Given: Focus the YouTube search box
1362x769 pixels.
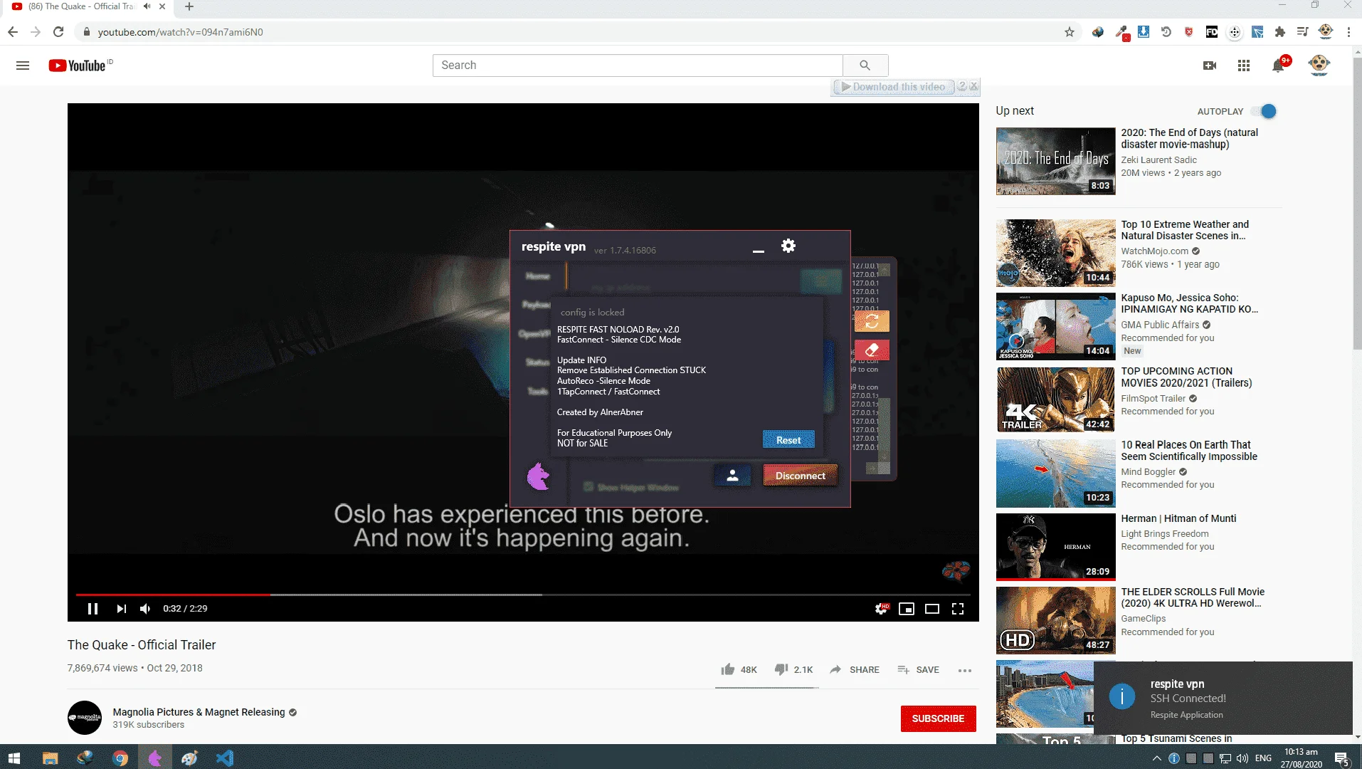Looking at the screenshot, I should [638, 66].
